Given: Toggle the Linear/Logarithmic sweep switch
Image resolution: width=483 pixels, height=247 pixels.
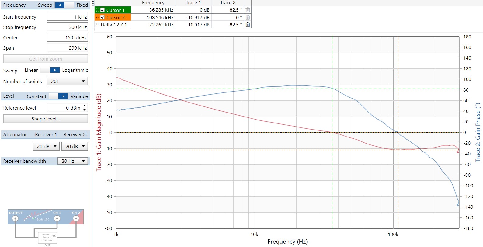Looking at the screenshot, I should point(50,70).
